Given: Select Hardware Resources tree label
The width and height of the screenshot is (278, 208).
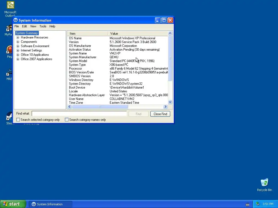Looking at the screenshot, I should click(34, 37).
